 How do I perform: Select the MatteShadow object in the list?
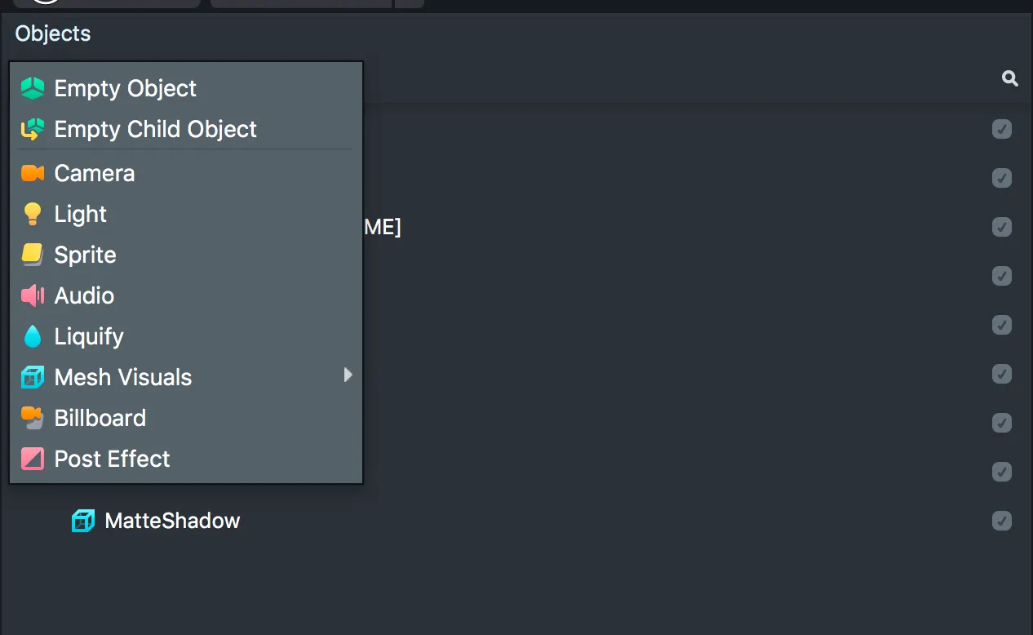[173, 520]
